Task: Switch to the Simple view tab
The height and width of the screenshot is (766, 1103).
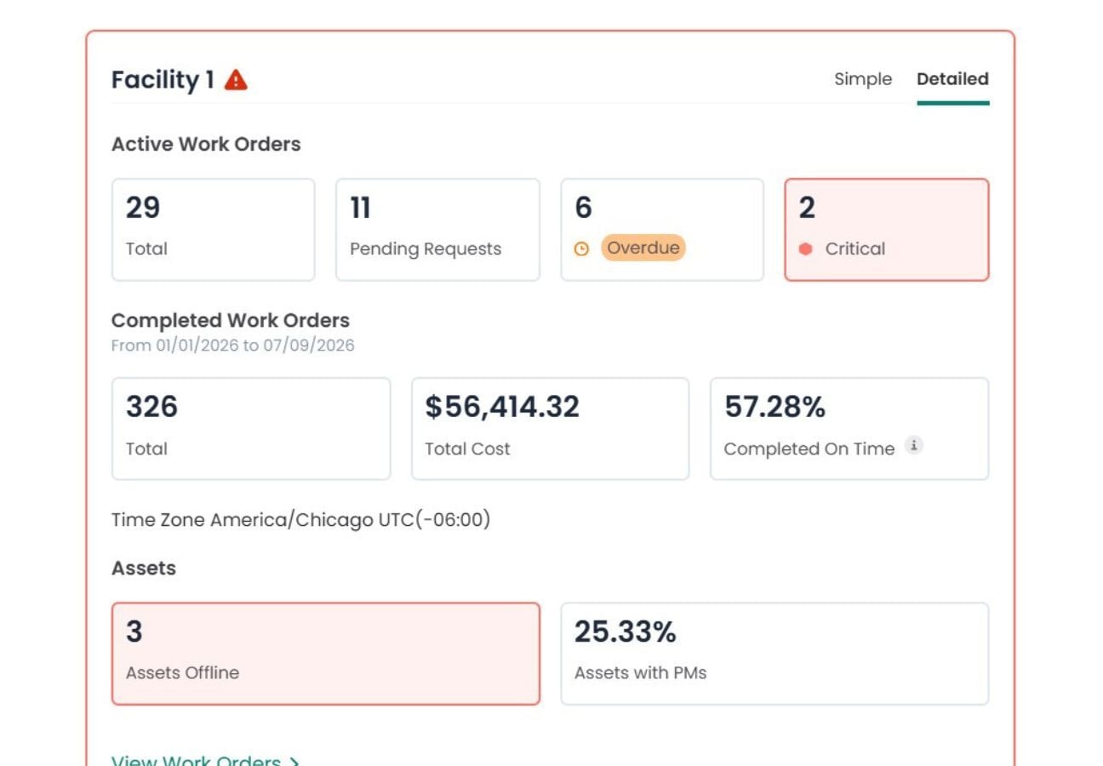Action: click(x=863, y=79)
